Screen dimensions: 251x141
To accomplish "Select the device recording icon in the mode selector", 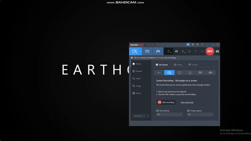I will (200, 73).
